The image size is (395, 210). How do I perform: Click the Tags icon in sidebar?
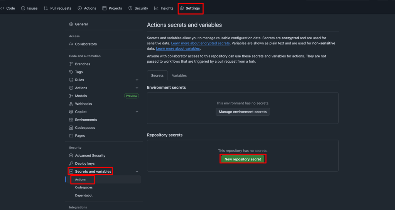tap(71, 72)
